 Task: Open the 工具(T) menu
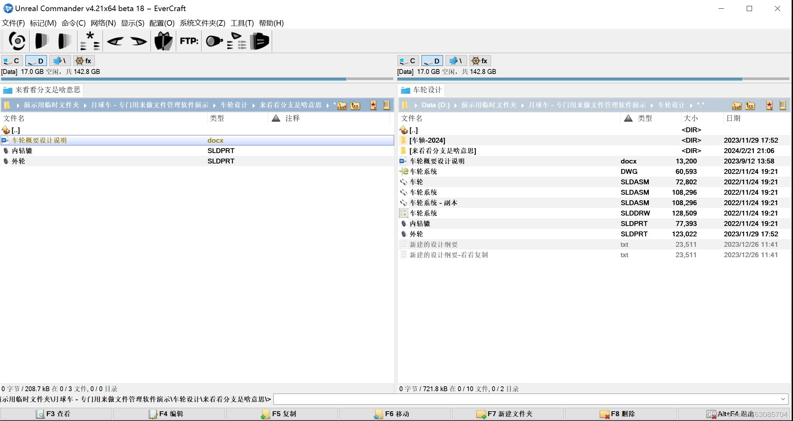point(242,23)
